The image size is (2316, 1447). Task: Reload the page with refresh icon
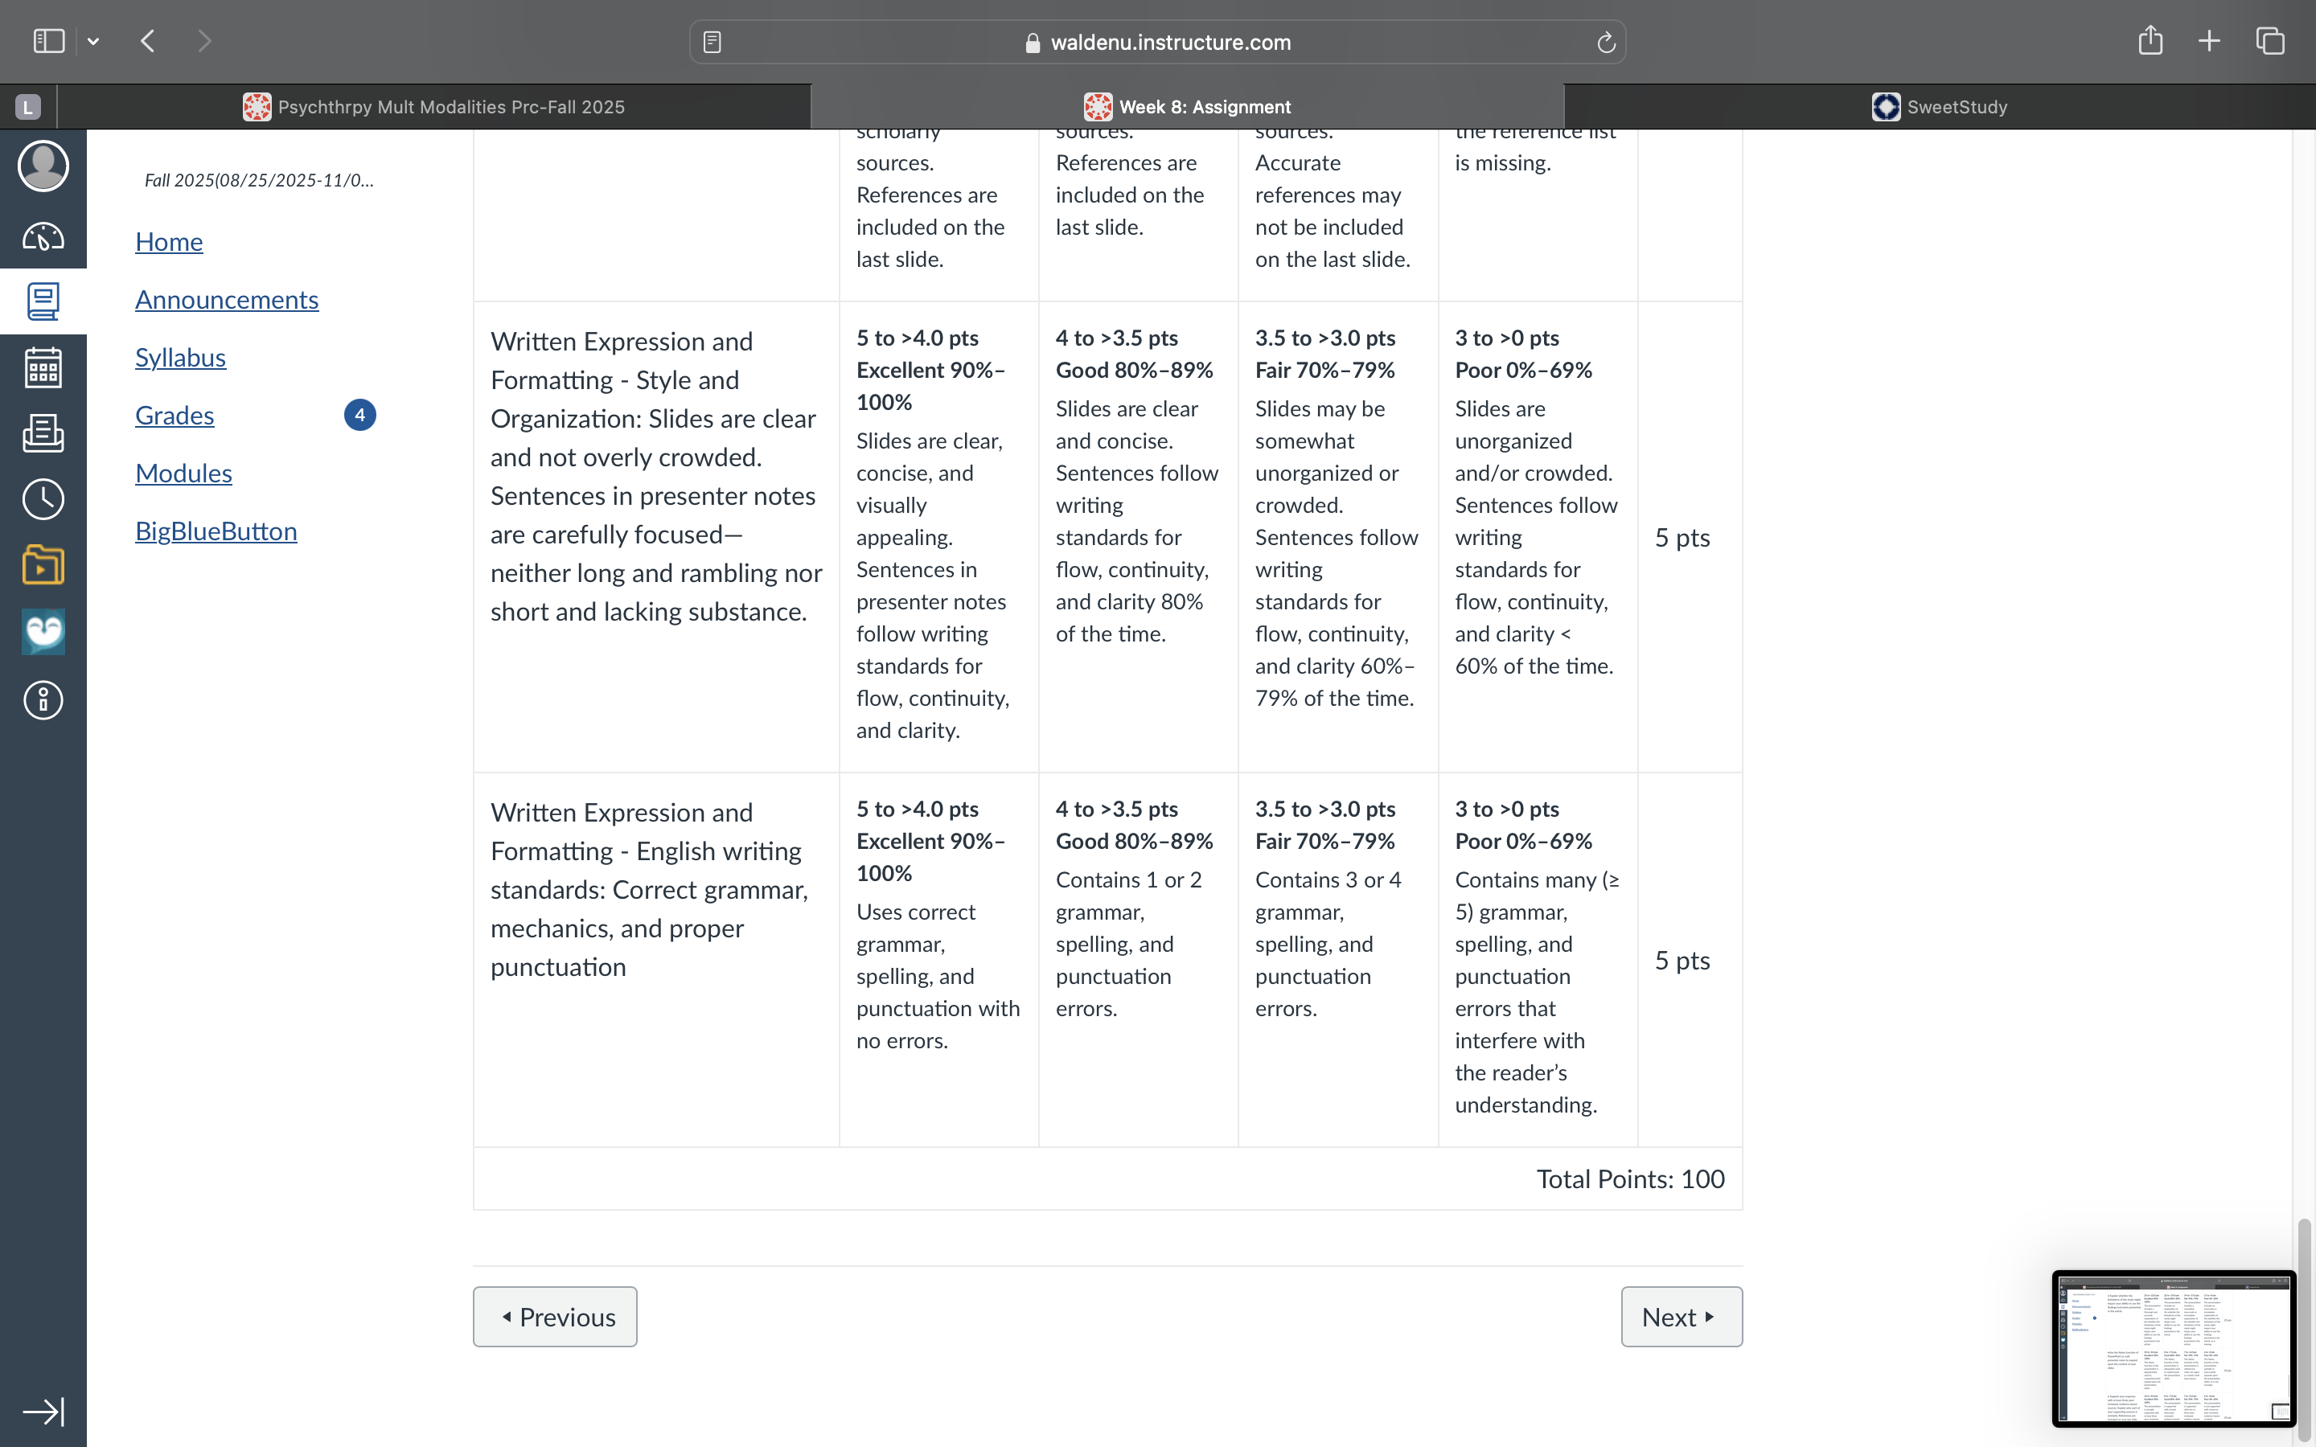point(1606,42)
